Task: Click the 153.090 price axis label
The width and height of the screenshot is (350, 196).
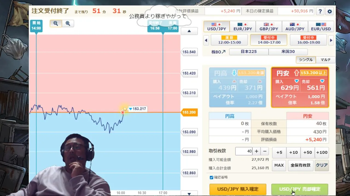Action: coord(189,132)
